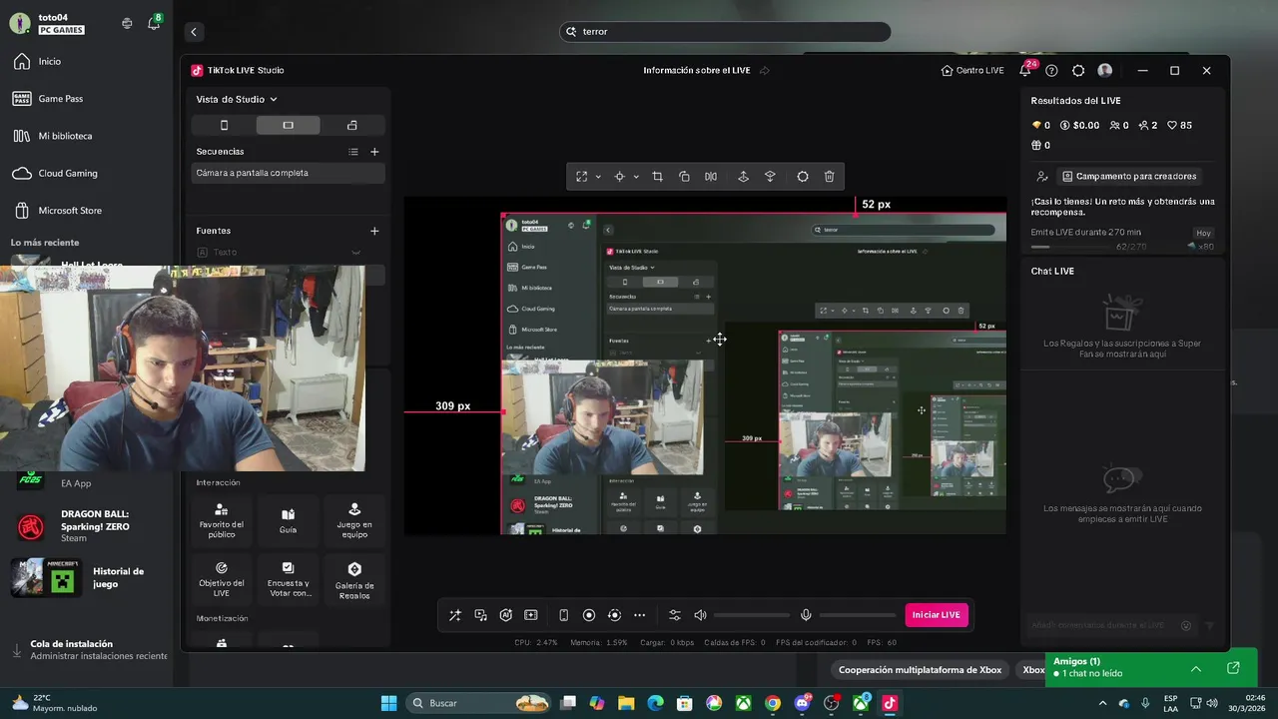Switch to landscape layout view

pyautogui.click(x=288, y=125)
